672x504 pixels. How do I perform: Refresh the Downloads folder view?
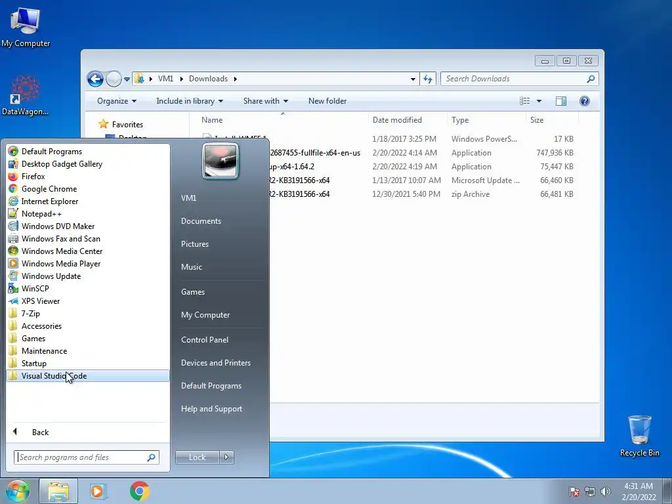[x=428, y=79]
